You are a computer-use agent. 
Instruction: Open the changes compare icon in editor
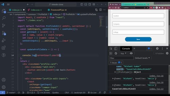(96, 10)
